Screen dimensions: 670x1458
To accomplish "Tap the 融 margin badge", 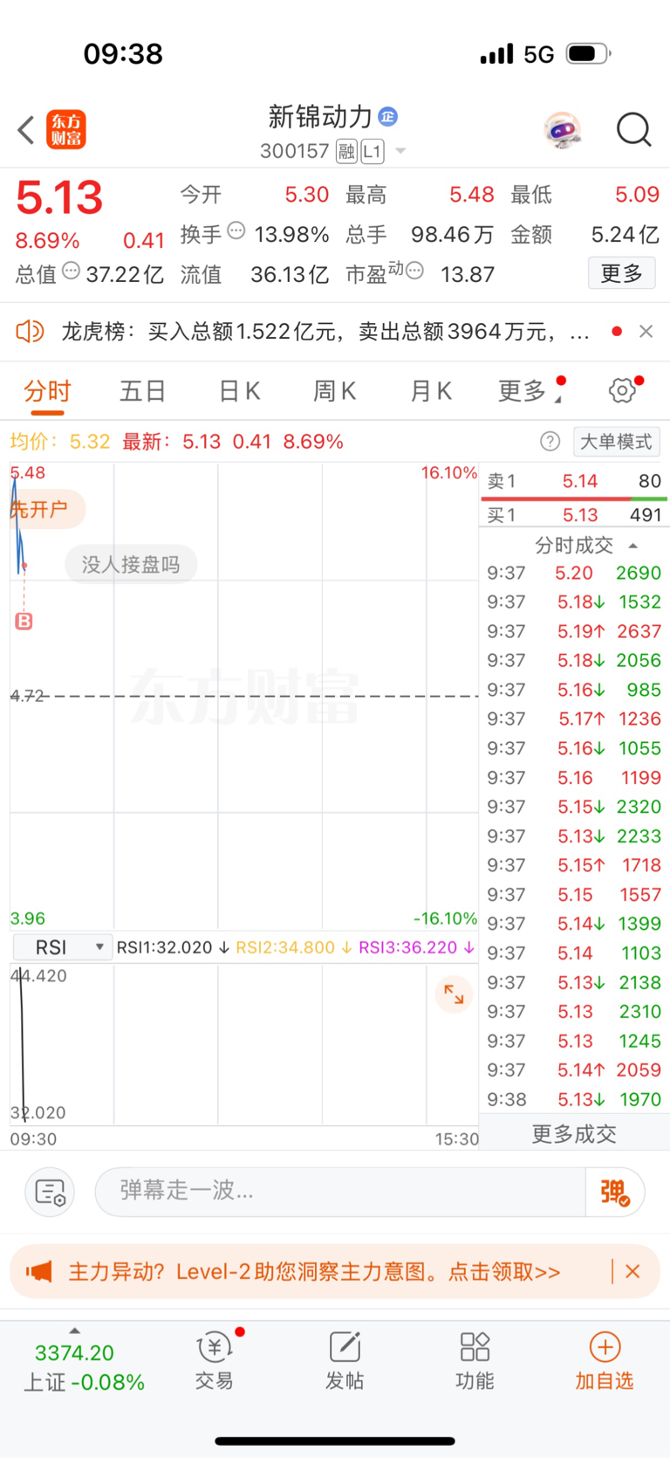I will click(346, 152).
